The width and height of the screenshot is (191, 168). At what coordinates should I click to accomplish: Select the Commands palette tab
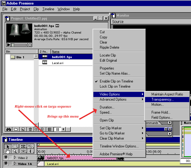click(x=153, y=123)
